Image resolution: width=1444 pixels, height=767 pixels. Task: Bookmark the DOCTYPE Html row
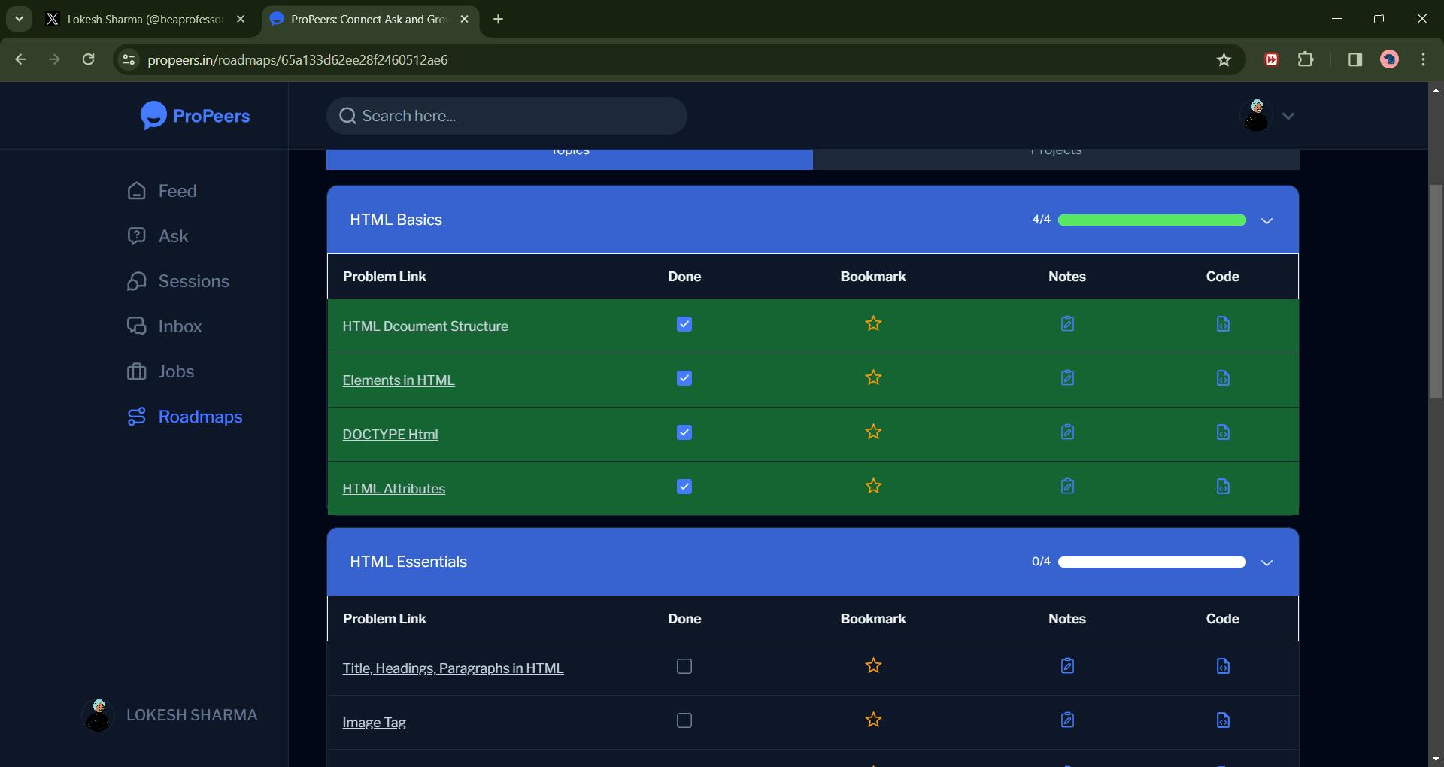[873, 432]
